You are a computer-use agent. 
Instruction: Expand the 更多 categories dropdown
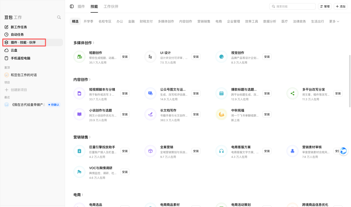pos(334,21)
